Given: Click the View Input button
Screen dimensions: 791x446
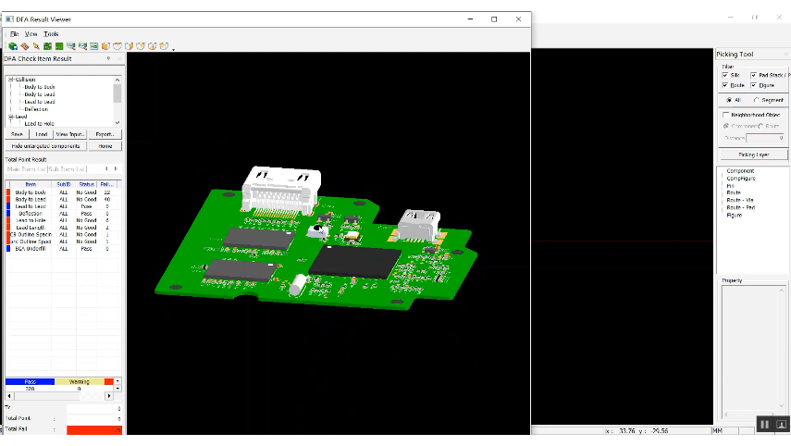Looking at the screenshot, I should [70, 134].
